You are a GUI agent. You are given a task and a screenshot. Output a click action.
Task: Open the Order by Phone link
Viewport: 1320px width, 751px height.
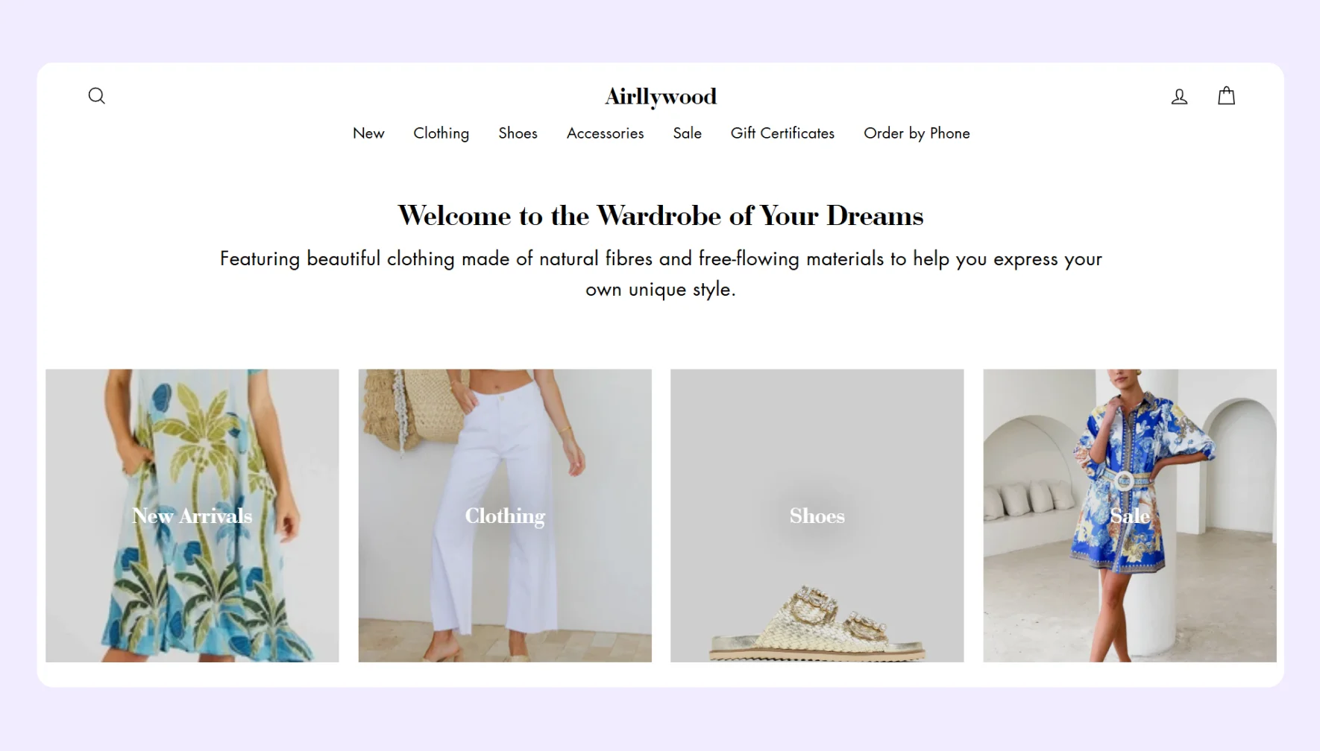917,133
